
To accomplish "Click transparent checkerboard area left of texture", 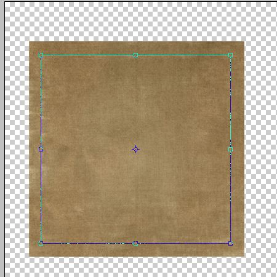I will (x=17, y=149).
